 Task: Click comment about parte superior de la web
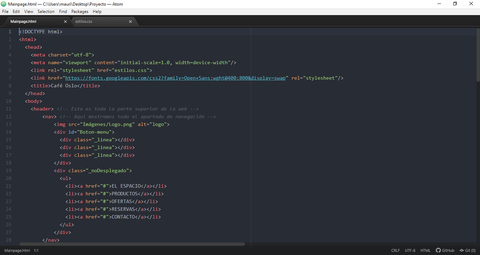(x=128, y=109)
